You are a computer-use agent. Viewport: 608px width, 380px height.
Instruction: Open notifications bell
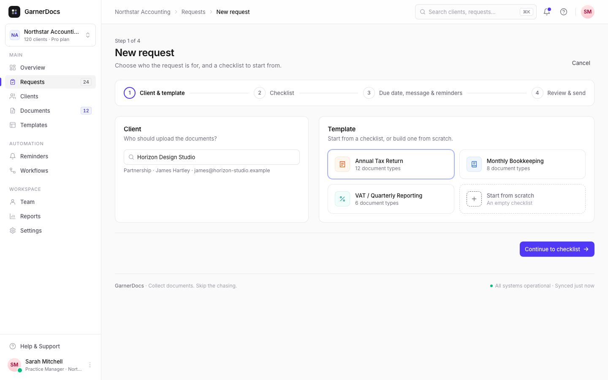coord(547,12)
